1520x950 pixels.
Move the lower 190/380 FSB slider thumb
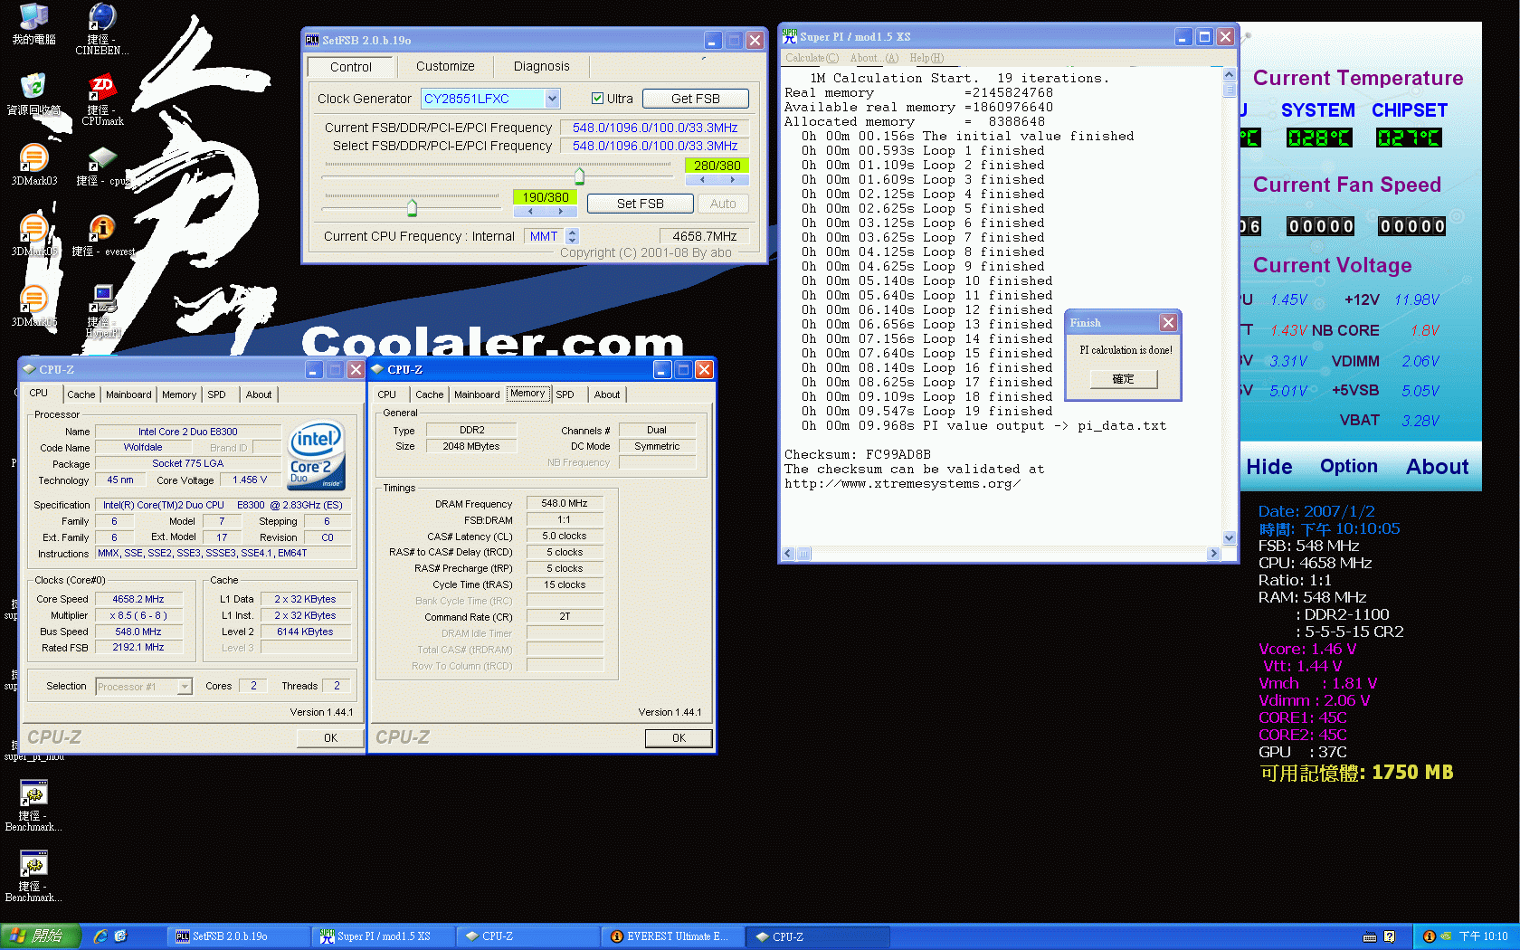coord(412,207)
